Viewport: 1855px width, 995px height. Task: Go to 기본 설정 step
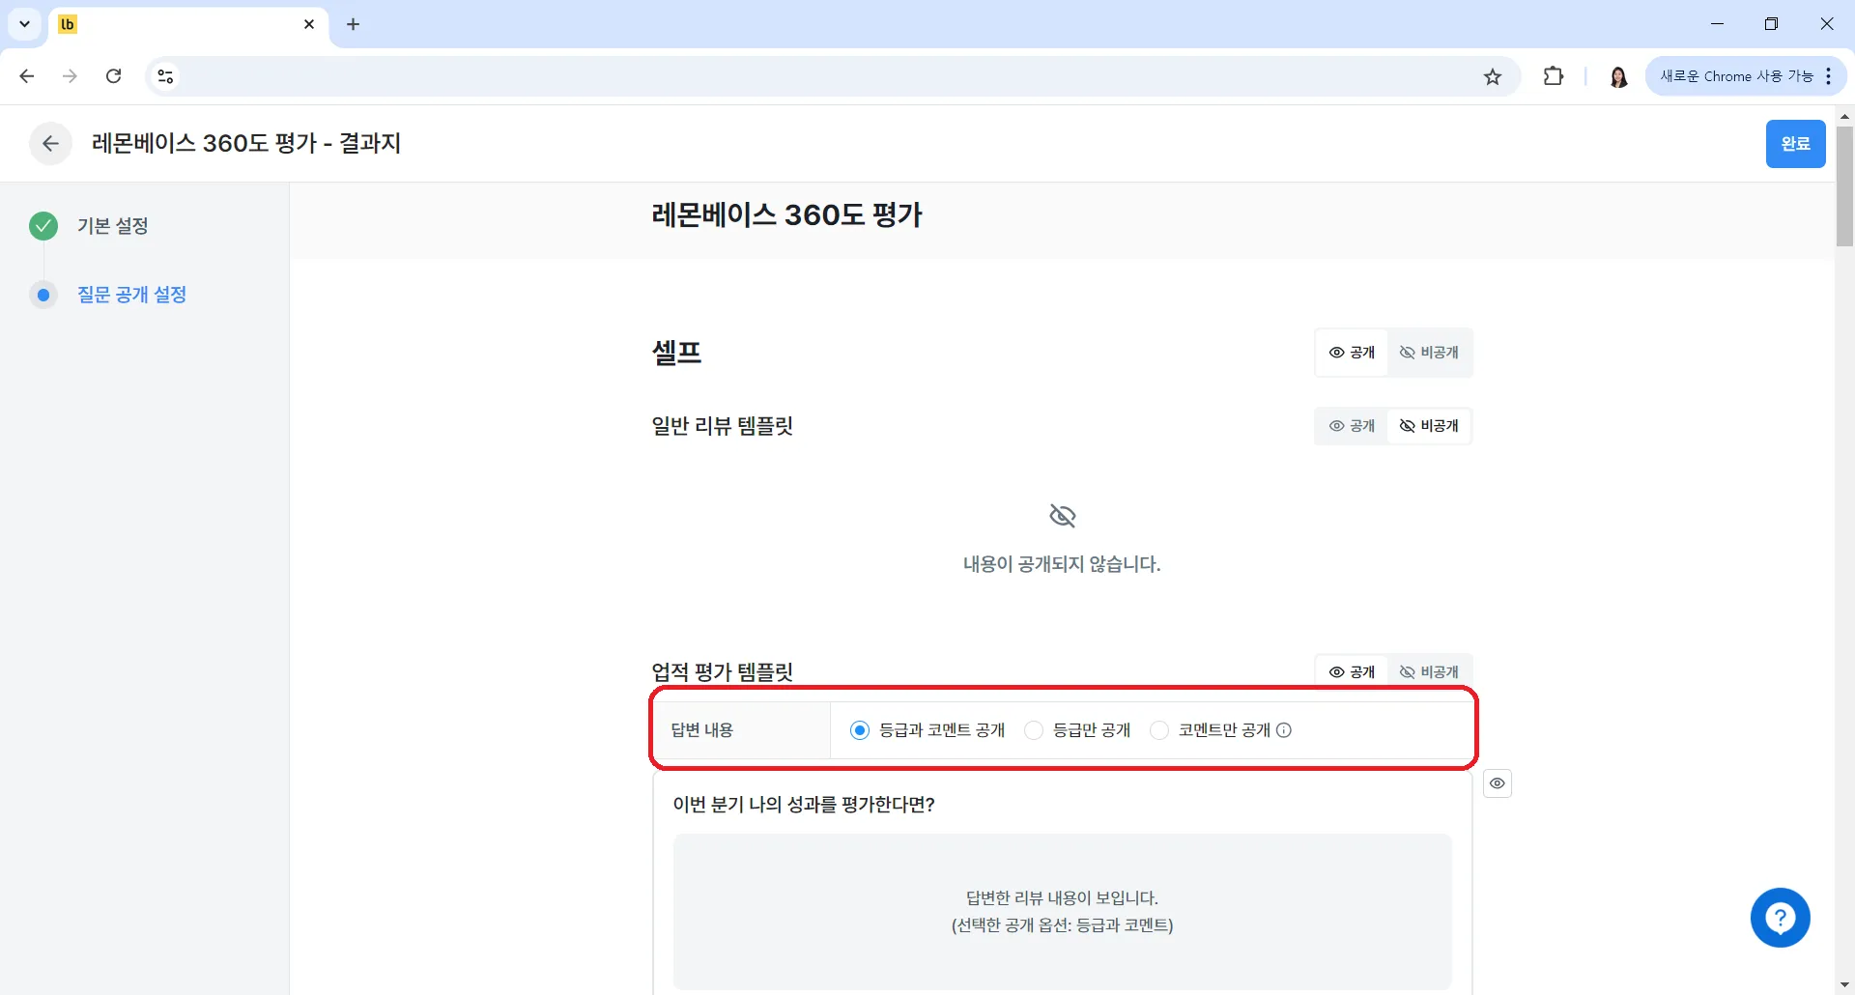tap(113, 226)
